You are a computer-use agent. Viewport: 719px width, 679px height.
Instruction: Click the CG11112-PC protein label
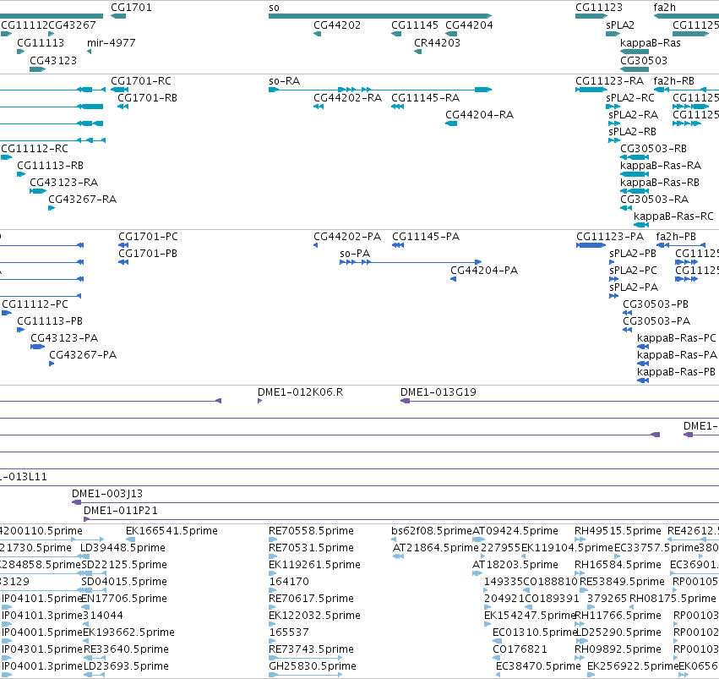35,304
